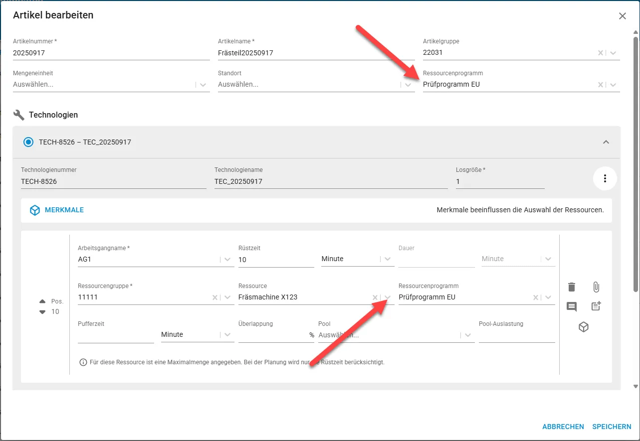Screen dimensions: 640x441
Task: Select the TECH-8526 technology radio button
Action: [x=28, y=142]
